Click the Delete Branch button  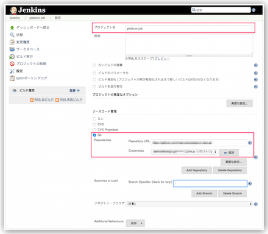tap(232, 193)
